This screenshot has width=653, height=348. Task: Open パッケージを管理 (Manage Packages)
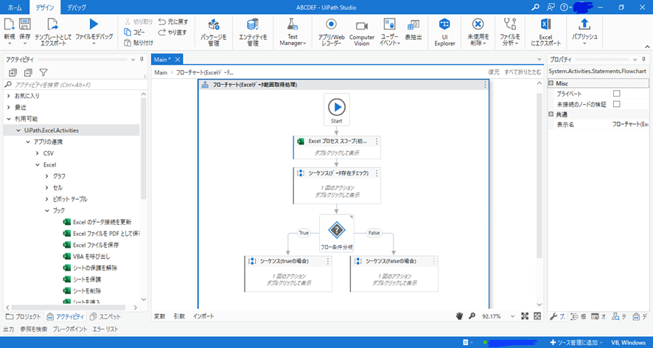point(213,27)
